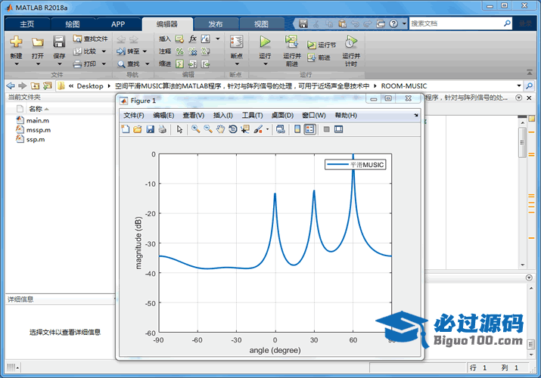
Task: Click Link Plot icon in Figure 1 toolbar
Action: [x=281, y=129]
